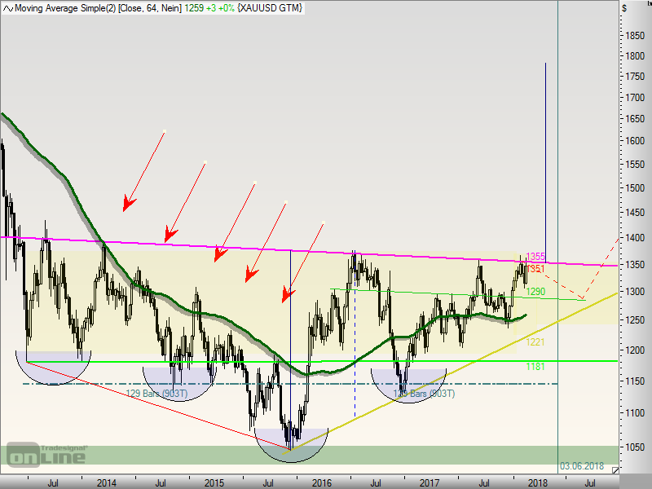This screenshot has height=489, width=652.
Task: Select the left 129 Bars (903T) annotation
Action: click(x=158, y=394)
